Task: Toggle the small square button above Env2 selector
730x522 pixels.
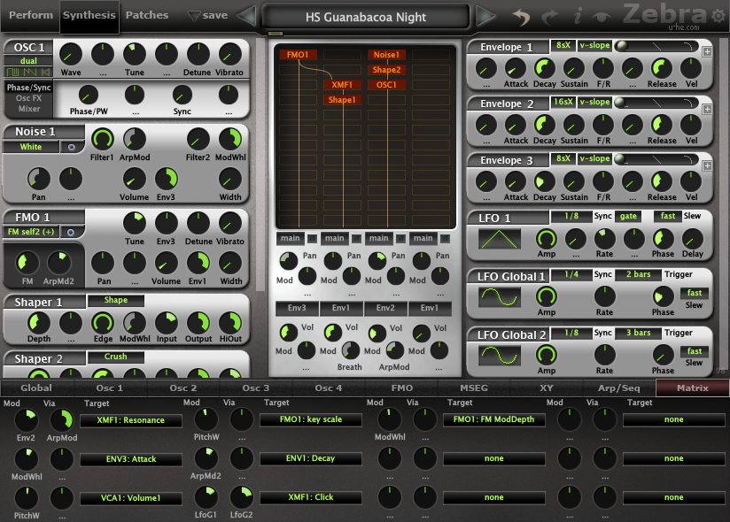Action: tap(400, 239)
